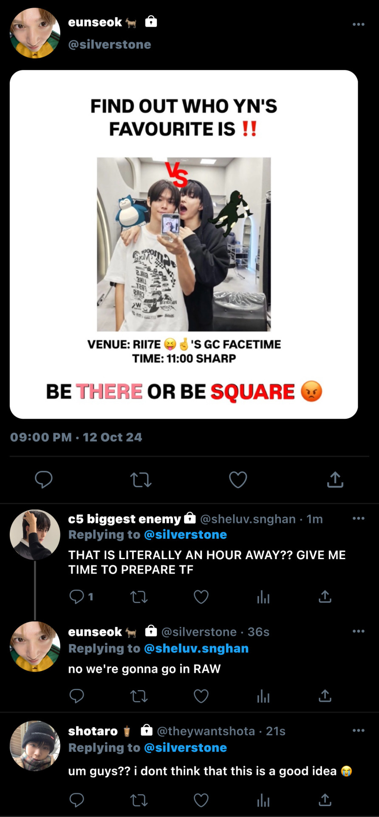The height and width of the screenshot is (817, 379).
Task: Open more options on the main tweet
Action: pyautogui.click(x=358, y=24)
